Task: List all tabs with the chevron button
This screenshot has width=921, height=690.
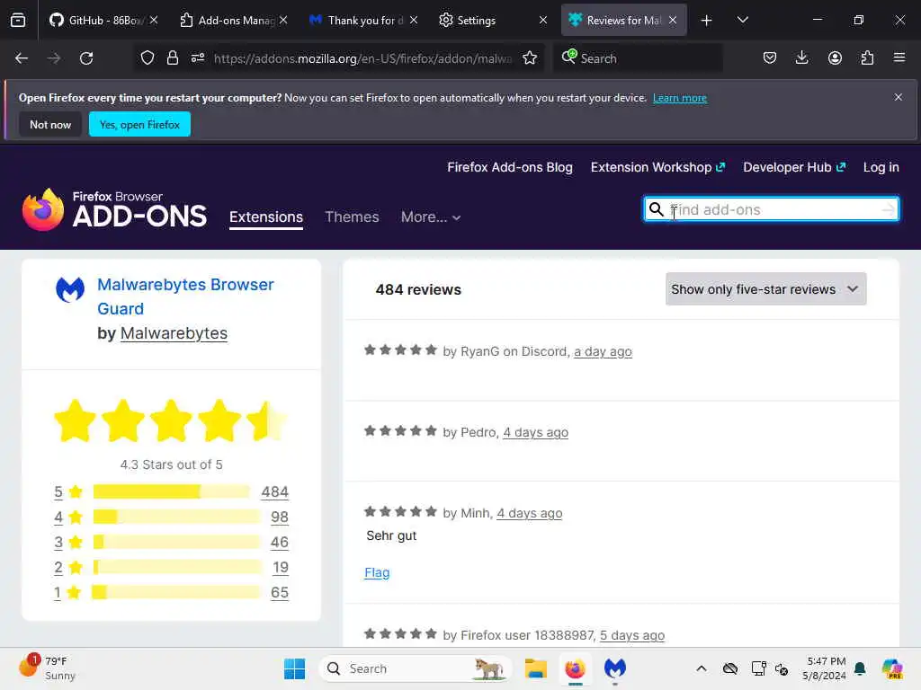Action: (742, 21)
